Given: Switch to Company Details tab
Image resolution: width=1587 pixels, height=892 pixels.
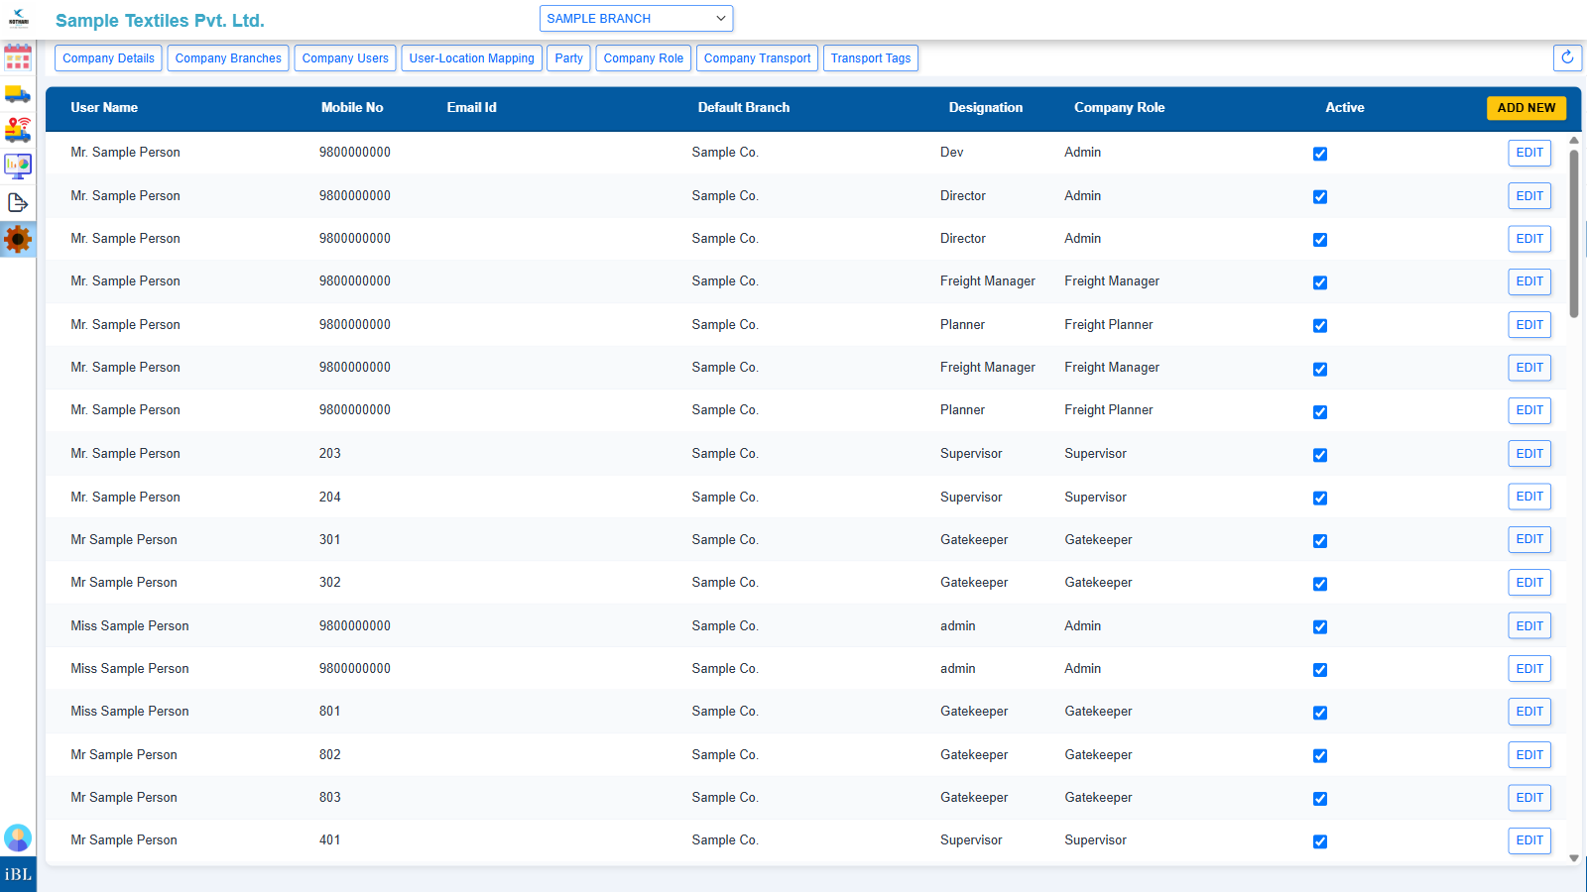Looking at the screenshot, I should 108,58.
